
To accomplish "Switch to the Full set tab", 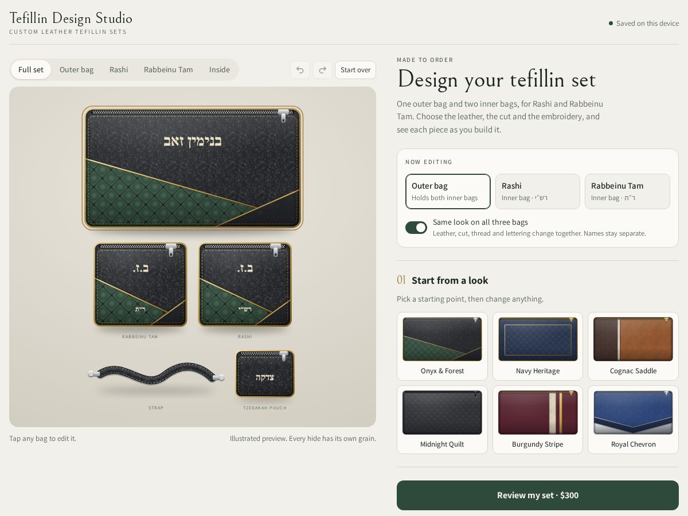I will point(31,70).
